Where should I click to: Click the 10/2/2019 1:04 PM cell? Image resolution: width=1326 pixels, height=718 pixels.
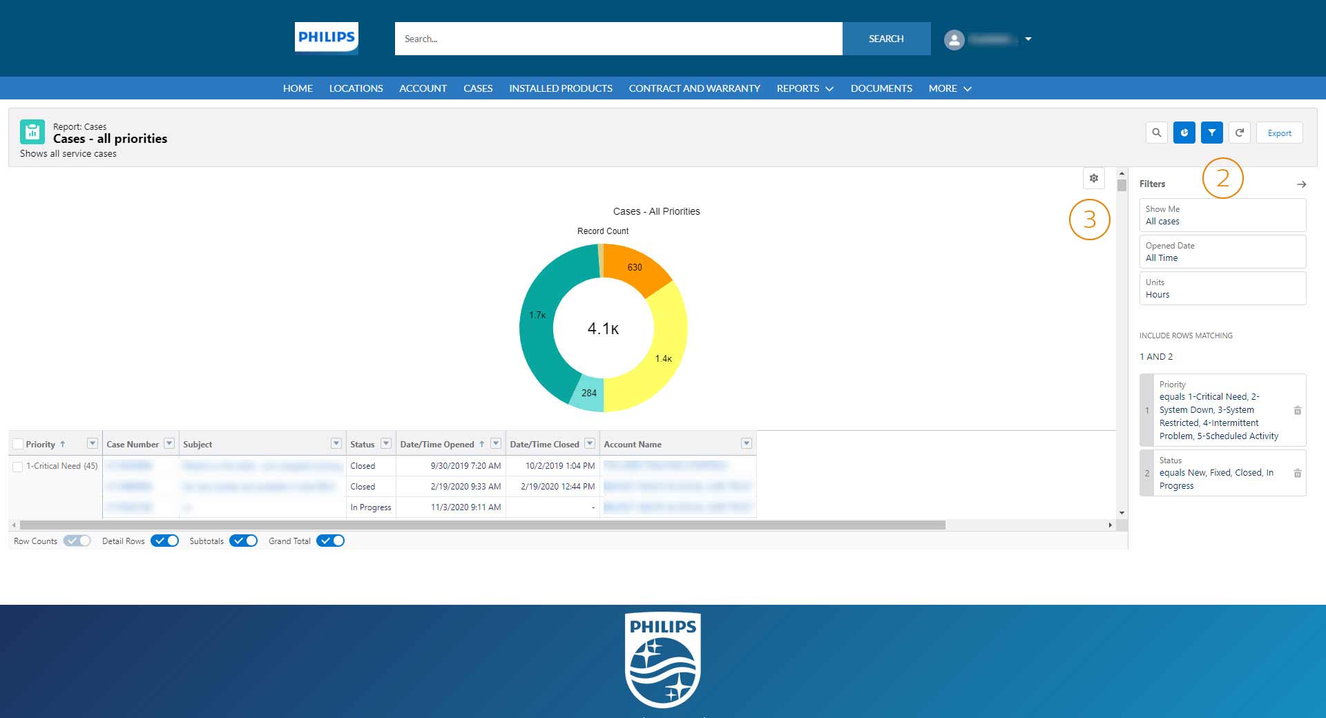(x=552, y=466)
